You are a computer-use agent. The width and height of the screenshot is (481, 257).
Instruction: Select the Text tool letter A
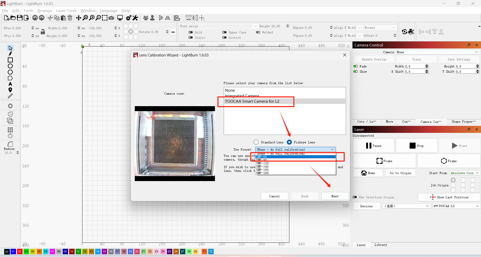pos(10,84)
